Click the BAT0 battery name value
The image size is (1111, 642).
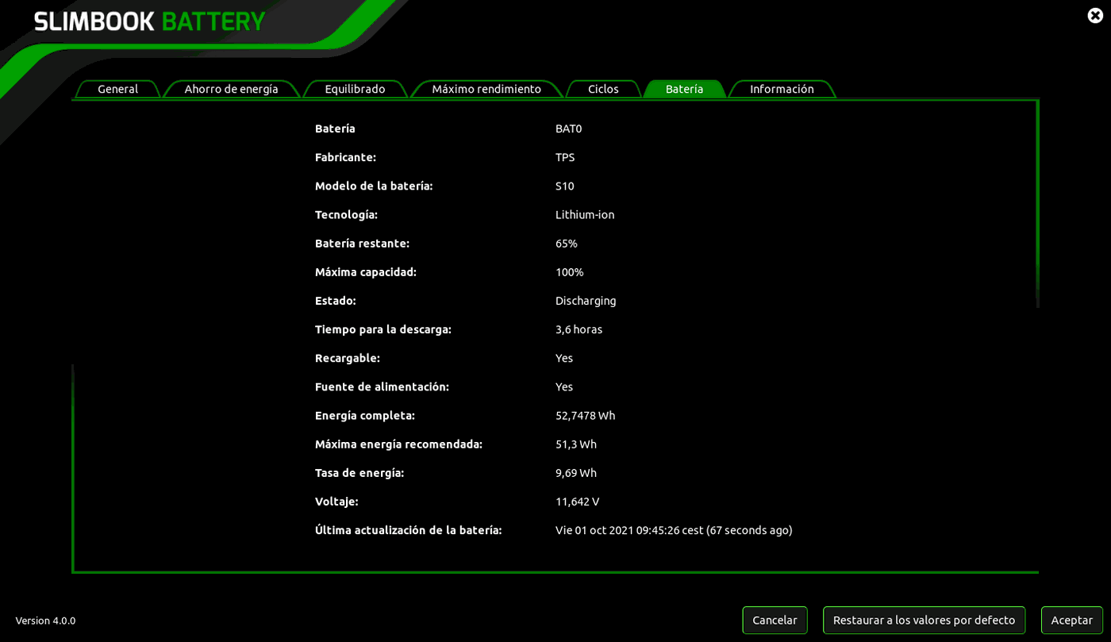pyautogui.click(x=568, y=129)
